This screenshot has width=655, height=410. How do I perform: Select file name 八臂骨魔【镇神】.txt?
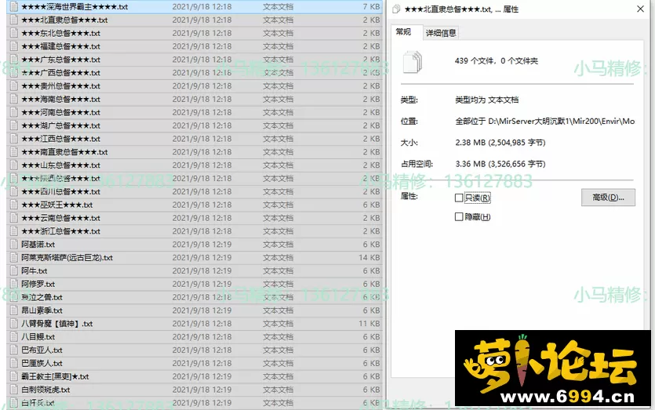coord(57,324)
